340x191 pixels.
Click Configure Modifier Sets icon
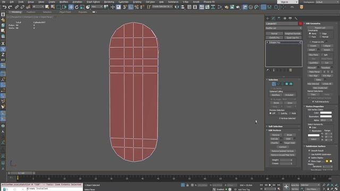pos(291,70)
